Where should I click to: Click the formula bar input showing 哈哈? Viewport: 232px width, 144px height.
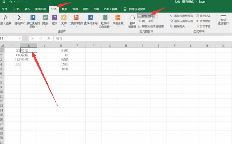[x=143, y=39]
